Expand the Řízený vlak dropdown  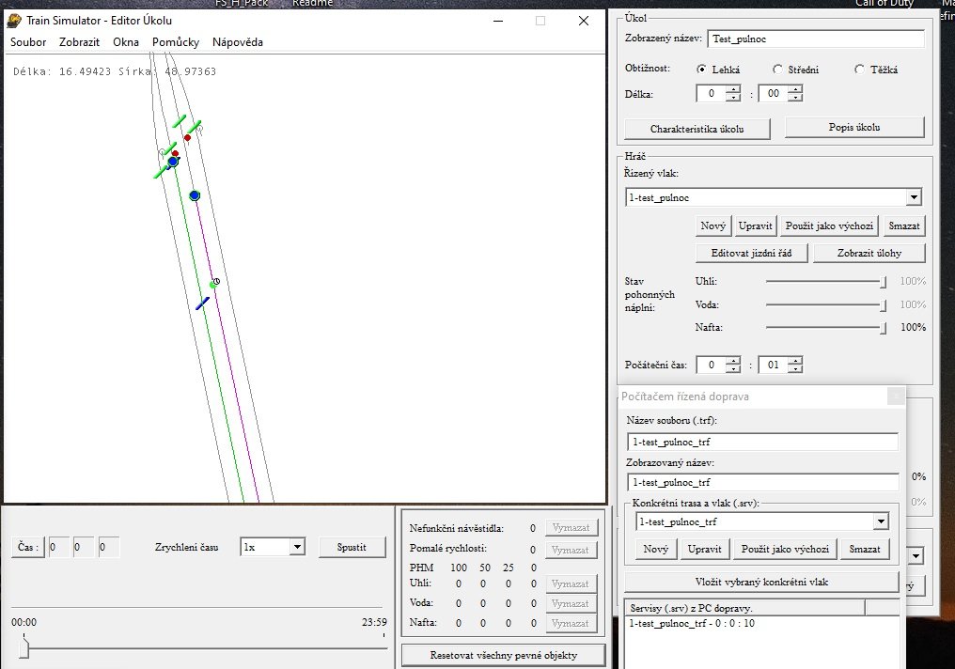pyautogui.click(x=914, y=197)
